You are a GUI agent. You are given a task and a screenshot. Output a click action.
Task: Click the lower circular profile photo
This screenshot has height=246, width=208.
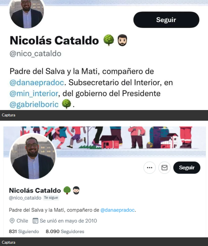pos(33,157)
